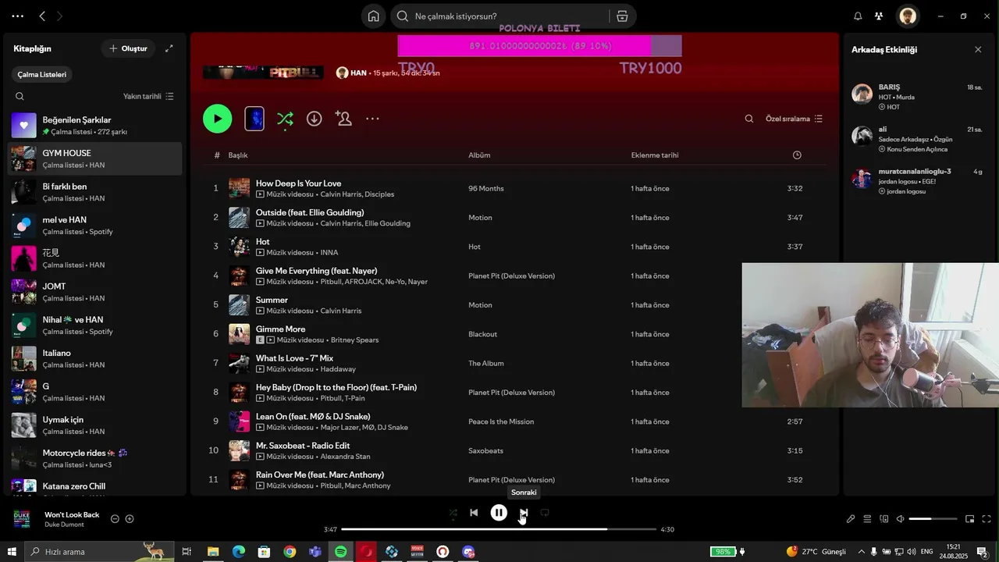The height and width of the screenshot is (562, 999).
Task: Open Özel sıralama sort dropdown
Action: [x=794, y=119]
